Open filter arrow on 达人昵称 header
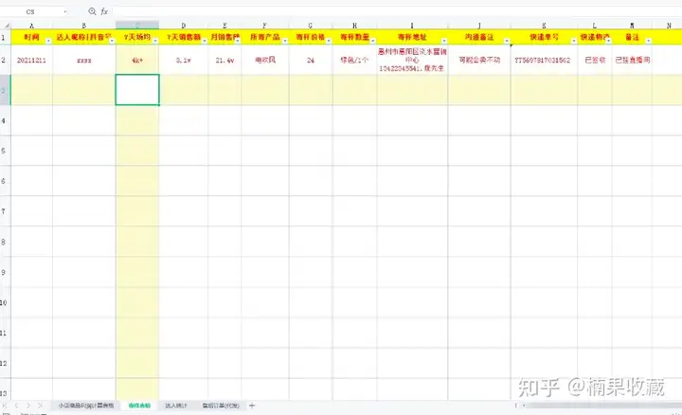 [112, 41]
